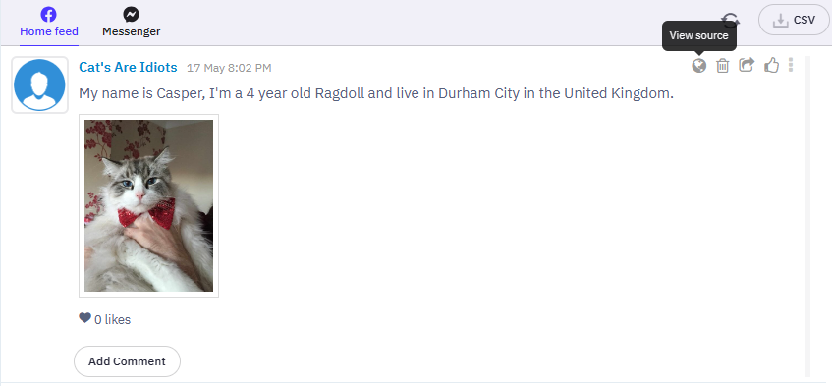Click the View source globe icon

click(x=699, y=65)
